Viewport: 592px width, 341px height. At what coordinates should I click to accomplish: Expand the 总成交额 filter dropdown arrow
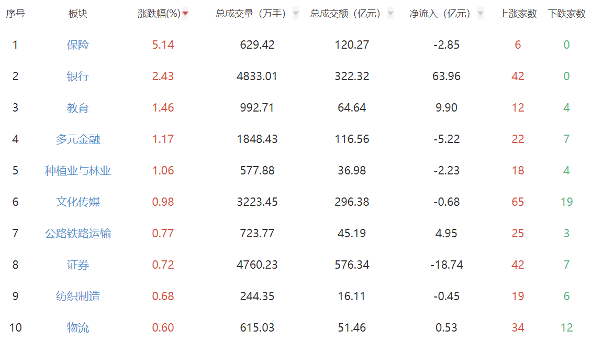tap(389, 14)
